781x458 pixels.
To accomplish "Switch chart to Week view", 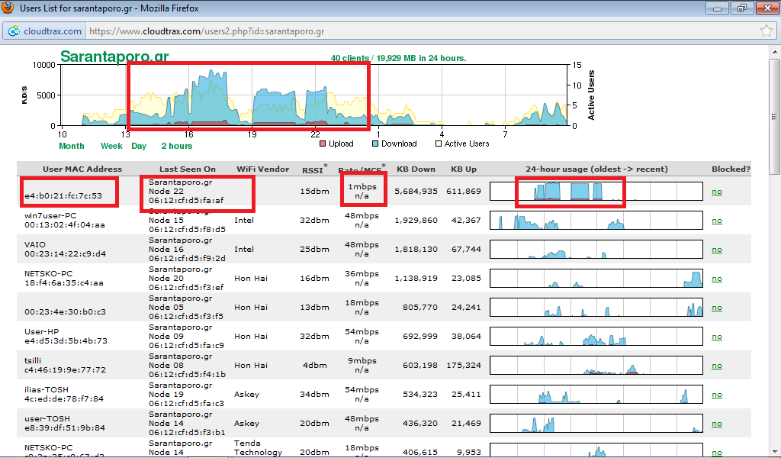I will click(111, 146).
